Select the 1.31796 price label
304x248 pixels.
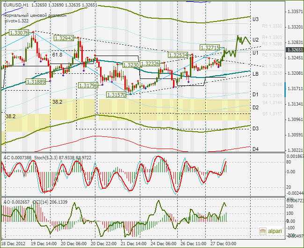(x=88, y=85)
